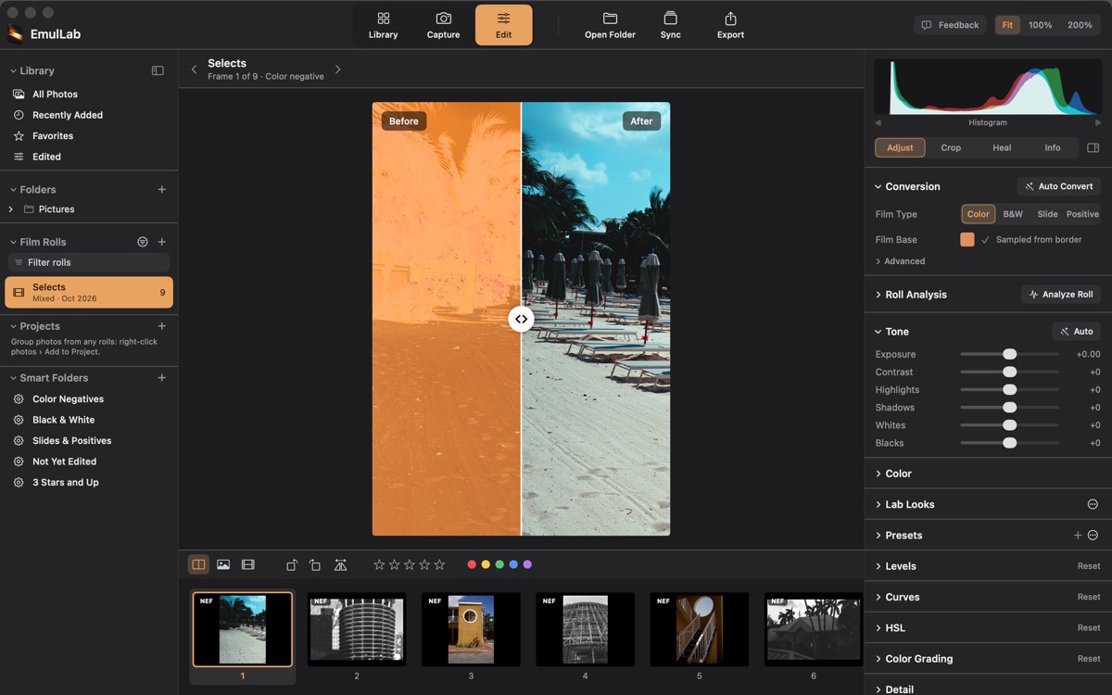The height and width of the screenshot is (695, 1112).
Task: Click the before/after split handle
Action: (521, 319)
